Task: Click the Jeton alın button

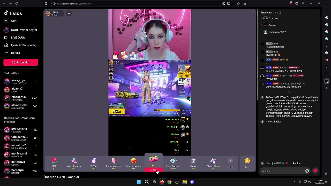Action: point(21,62)
